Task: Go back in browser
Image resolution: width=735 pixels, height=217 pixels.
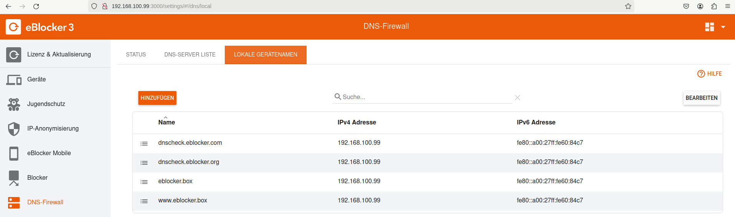Action: (x=8, y=6)
